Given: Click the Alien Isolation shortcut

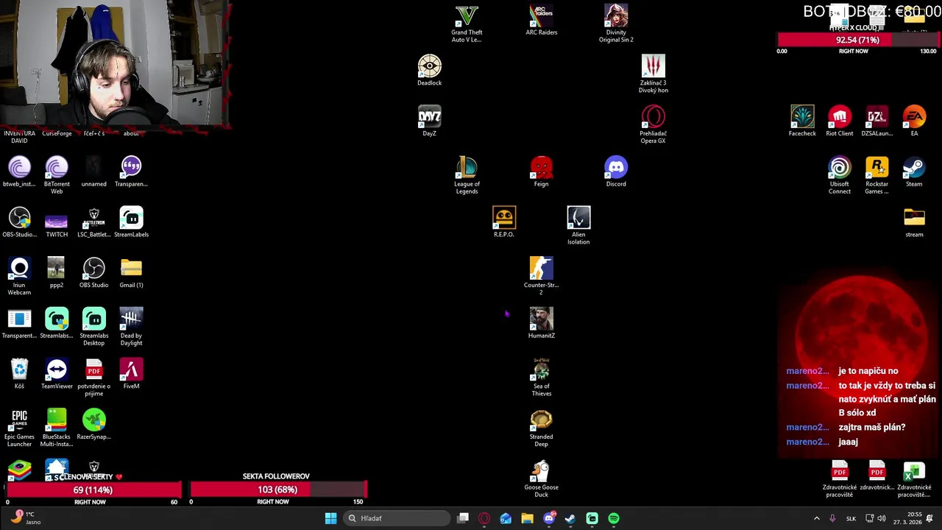Looking at the screenshot, I should pyautogui.click(x=578, y=225).
